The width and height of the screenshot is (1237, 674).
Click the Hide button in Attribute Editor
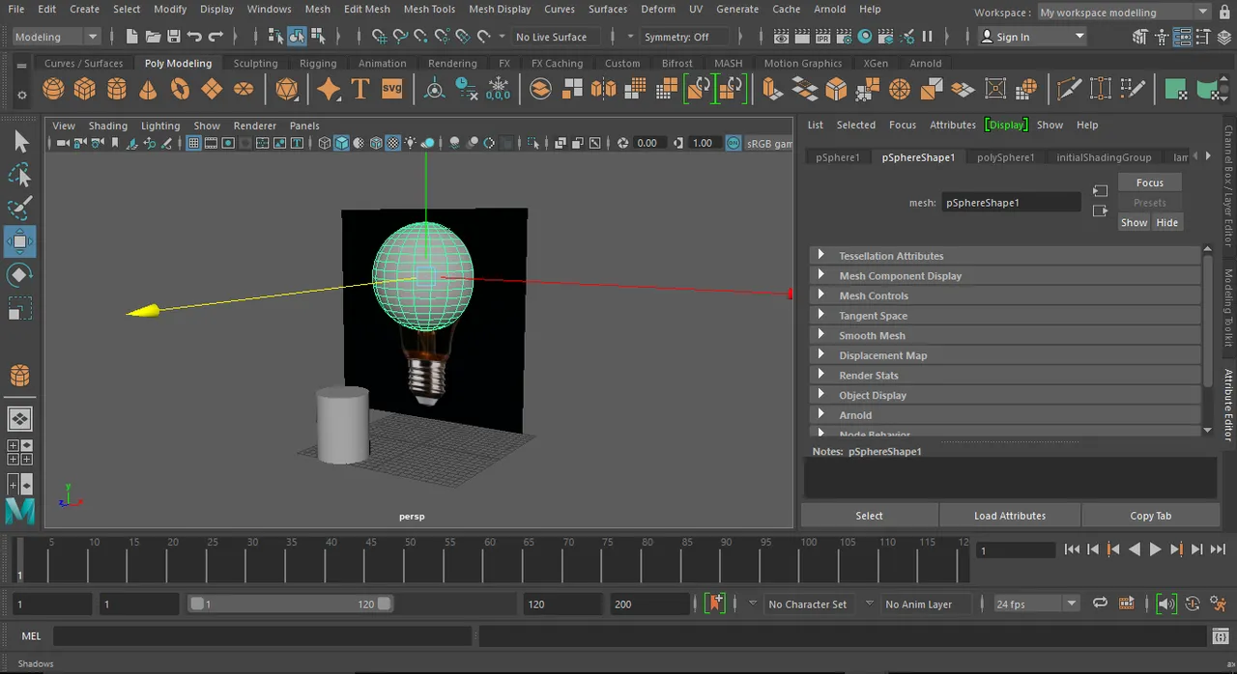[1167, 222]
